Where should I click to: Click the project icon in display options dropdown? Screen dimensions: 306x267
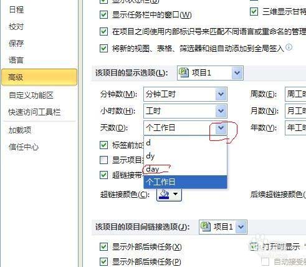pyautogui.click(x=184, y=73)
